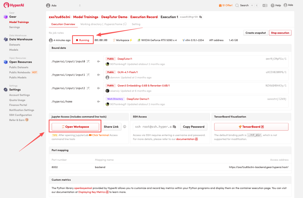This screenshot has width=303, height=198.
Task: Click the edit icon beside /hyperai/input/input0
Action: click(88, 61)
